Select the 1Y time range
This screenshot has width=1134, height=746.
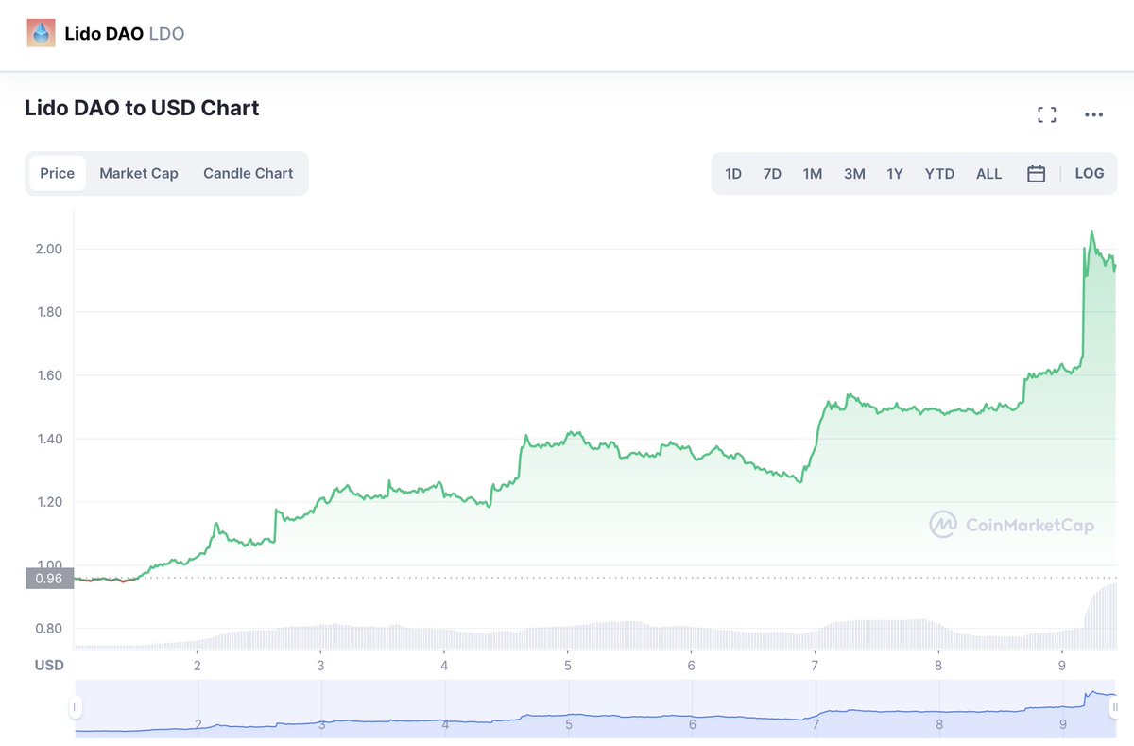click(x=895, y=174)
